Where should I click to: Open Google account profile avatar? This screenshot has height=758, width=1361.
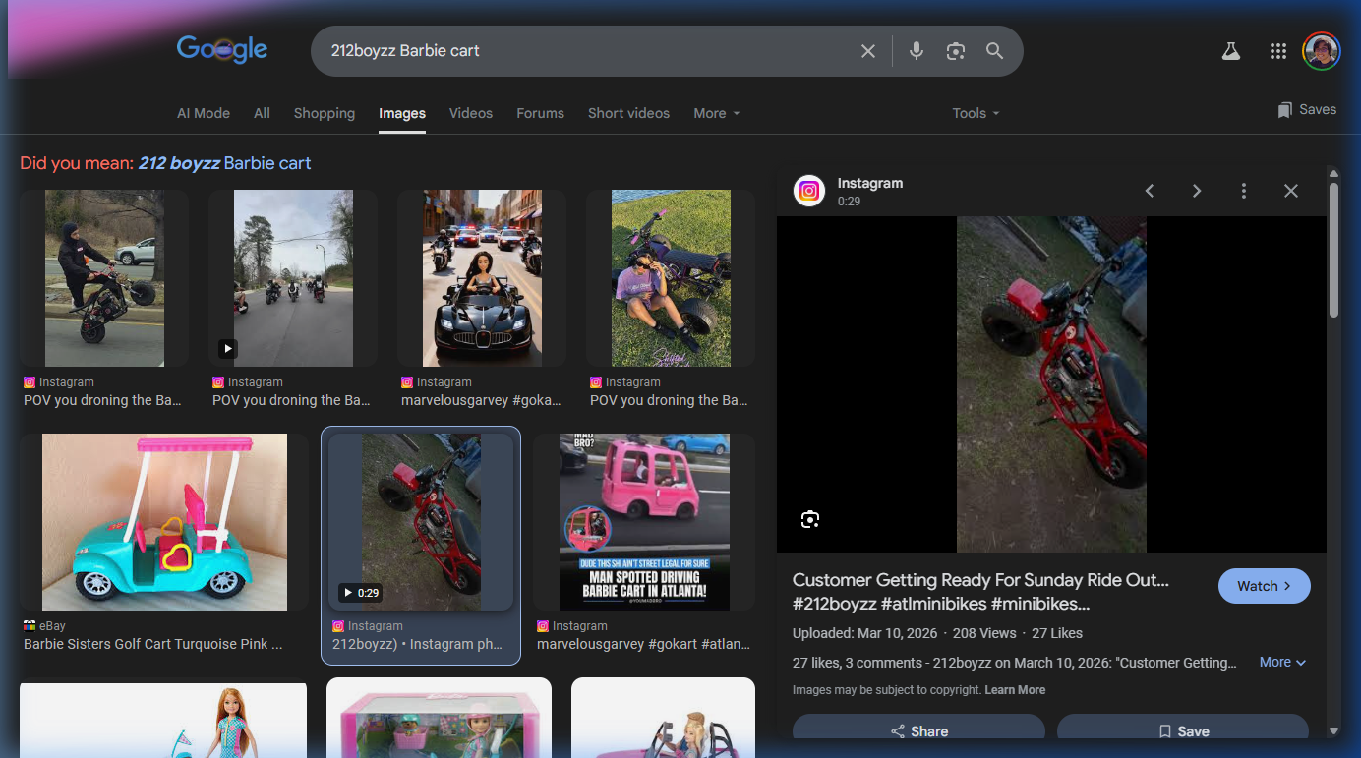[1321, 51]
